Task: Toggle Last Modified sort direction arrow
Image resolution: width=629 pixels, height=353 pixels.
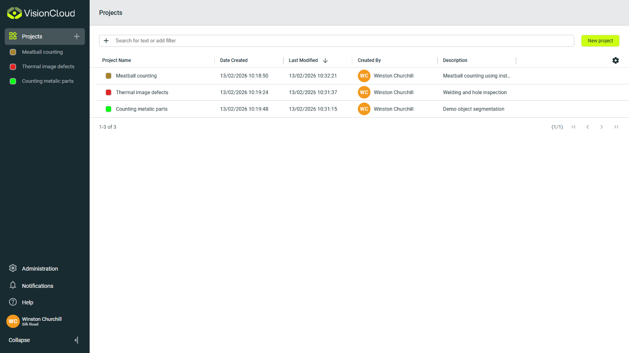Action: tap(325, 60)
